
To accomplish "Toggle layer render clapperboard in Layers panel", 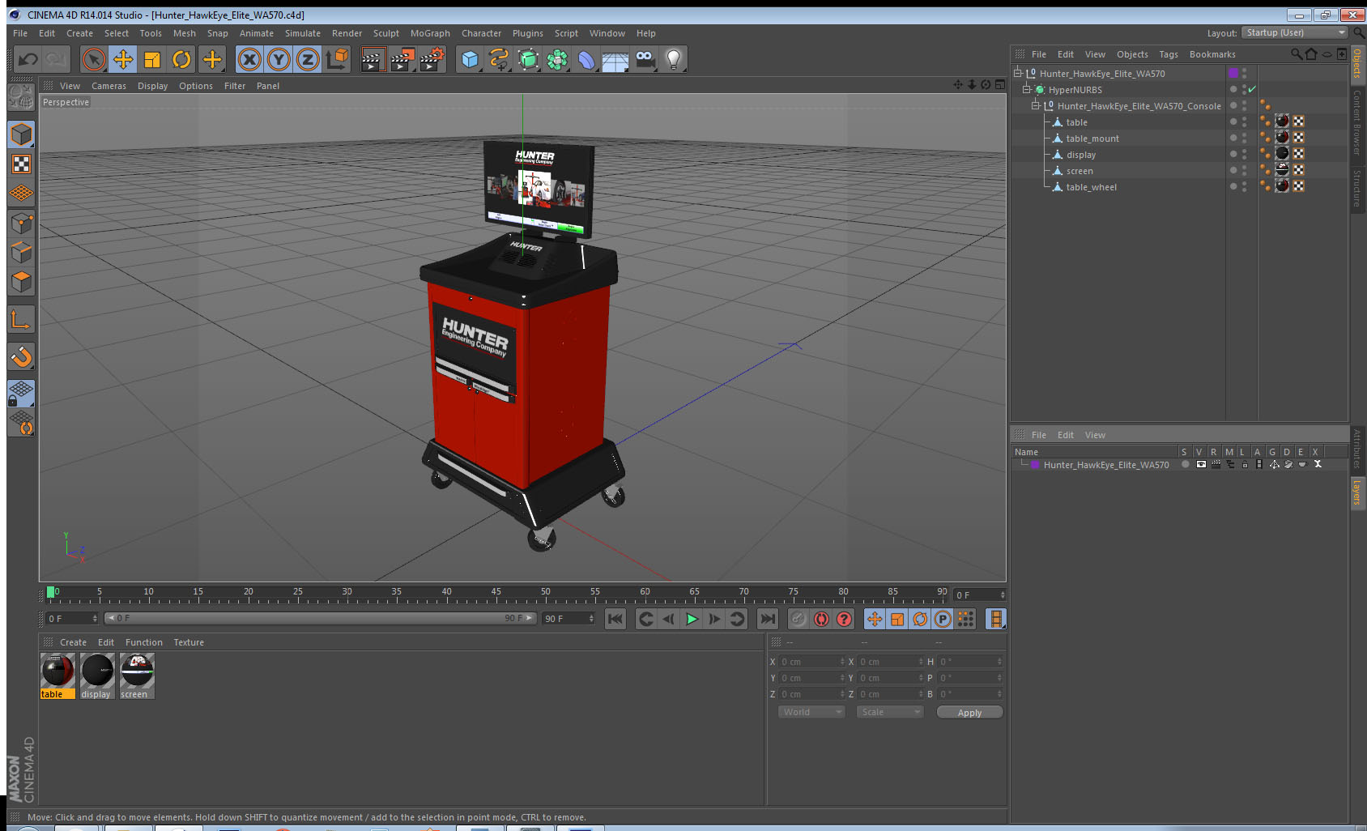I will (1216, 464).
